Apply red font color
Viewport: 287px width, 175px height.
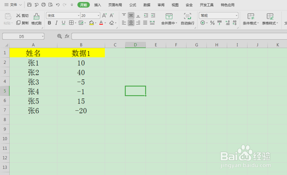click(x=101, y=23)
